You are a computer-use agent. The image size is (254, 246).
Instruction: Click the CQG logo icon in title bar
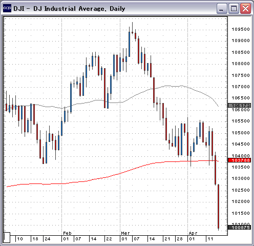(x=7, y=8)
